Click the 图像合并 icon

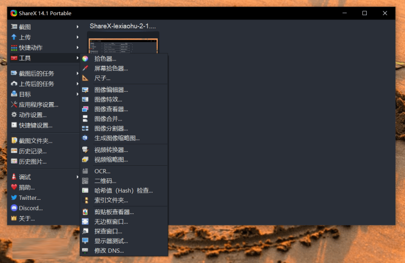[x=85, y=119]
